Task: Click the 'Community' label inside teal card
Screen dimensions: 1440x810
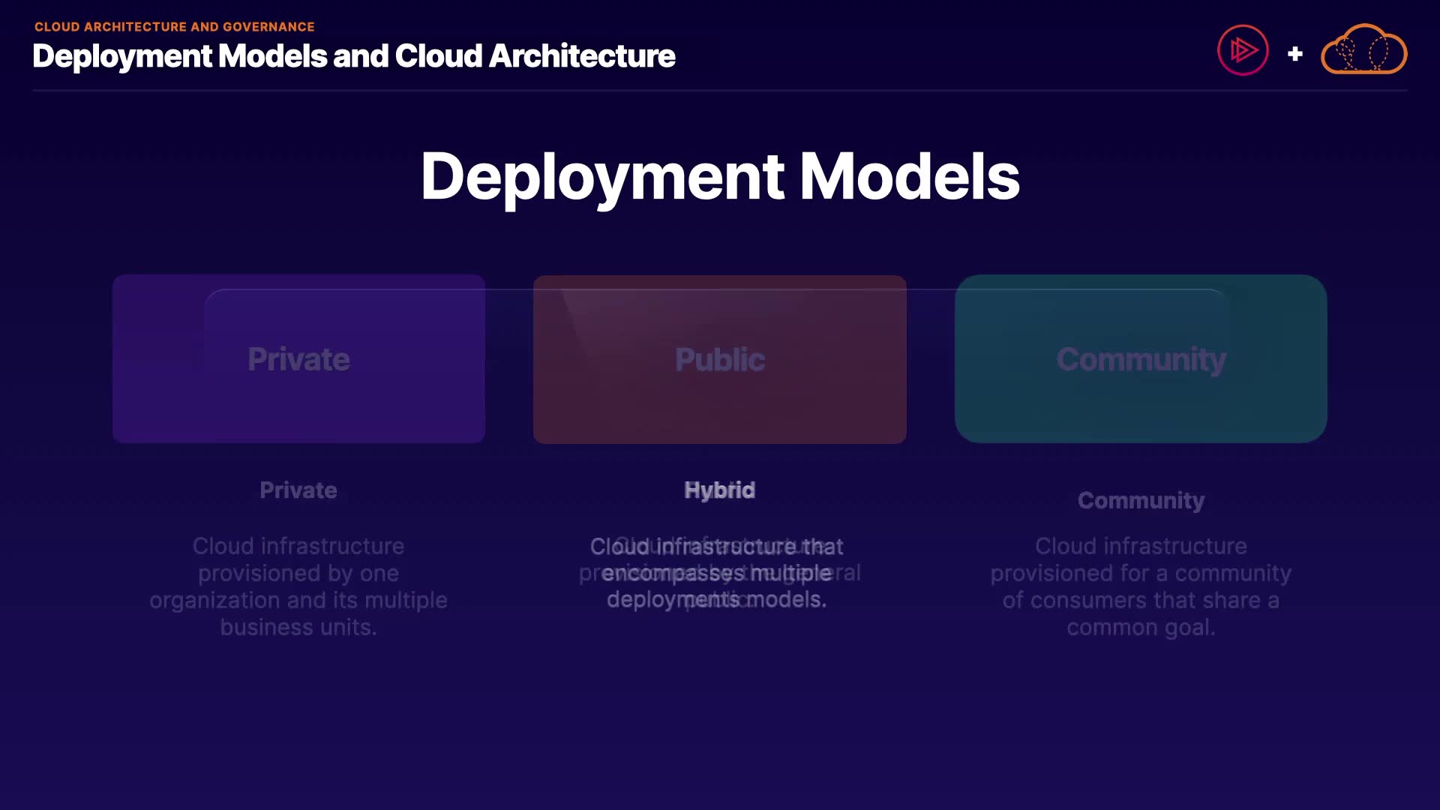Action: click(1141, 360)
